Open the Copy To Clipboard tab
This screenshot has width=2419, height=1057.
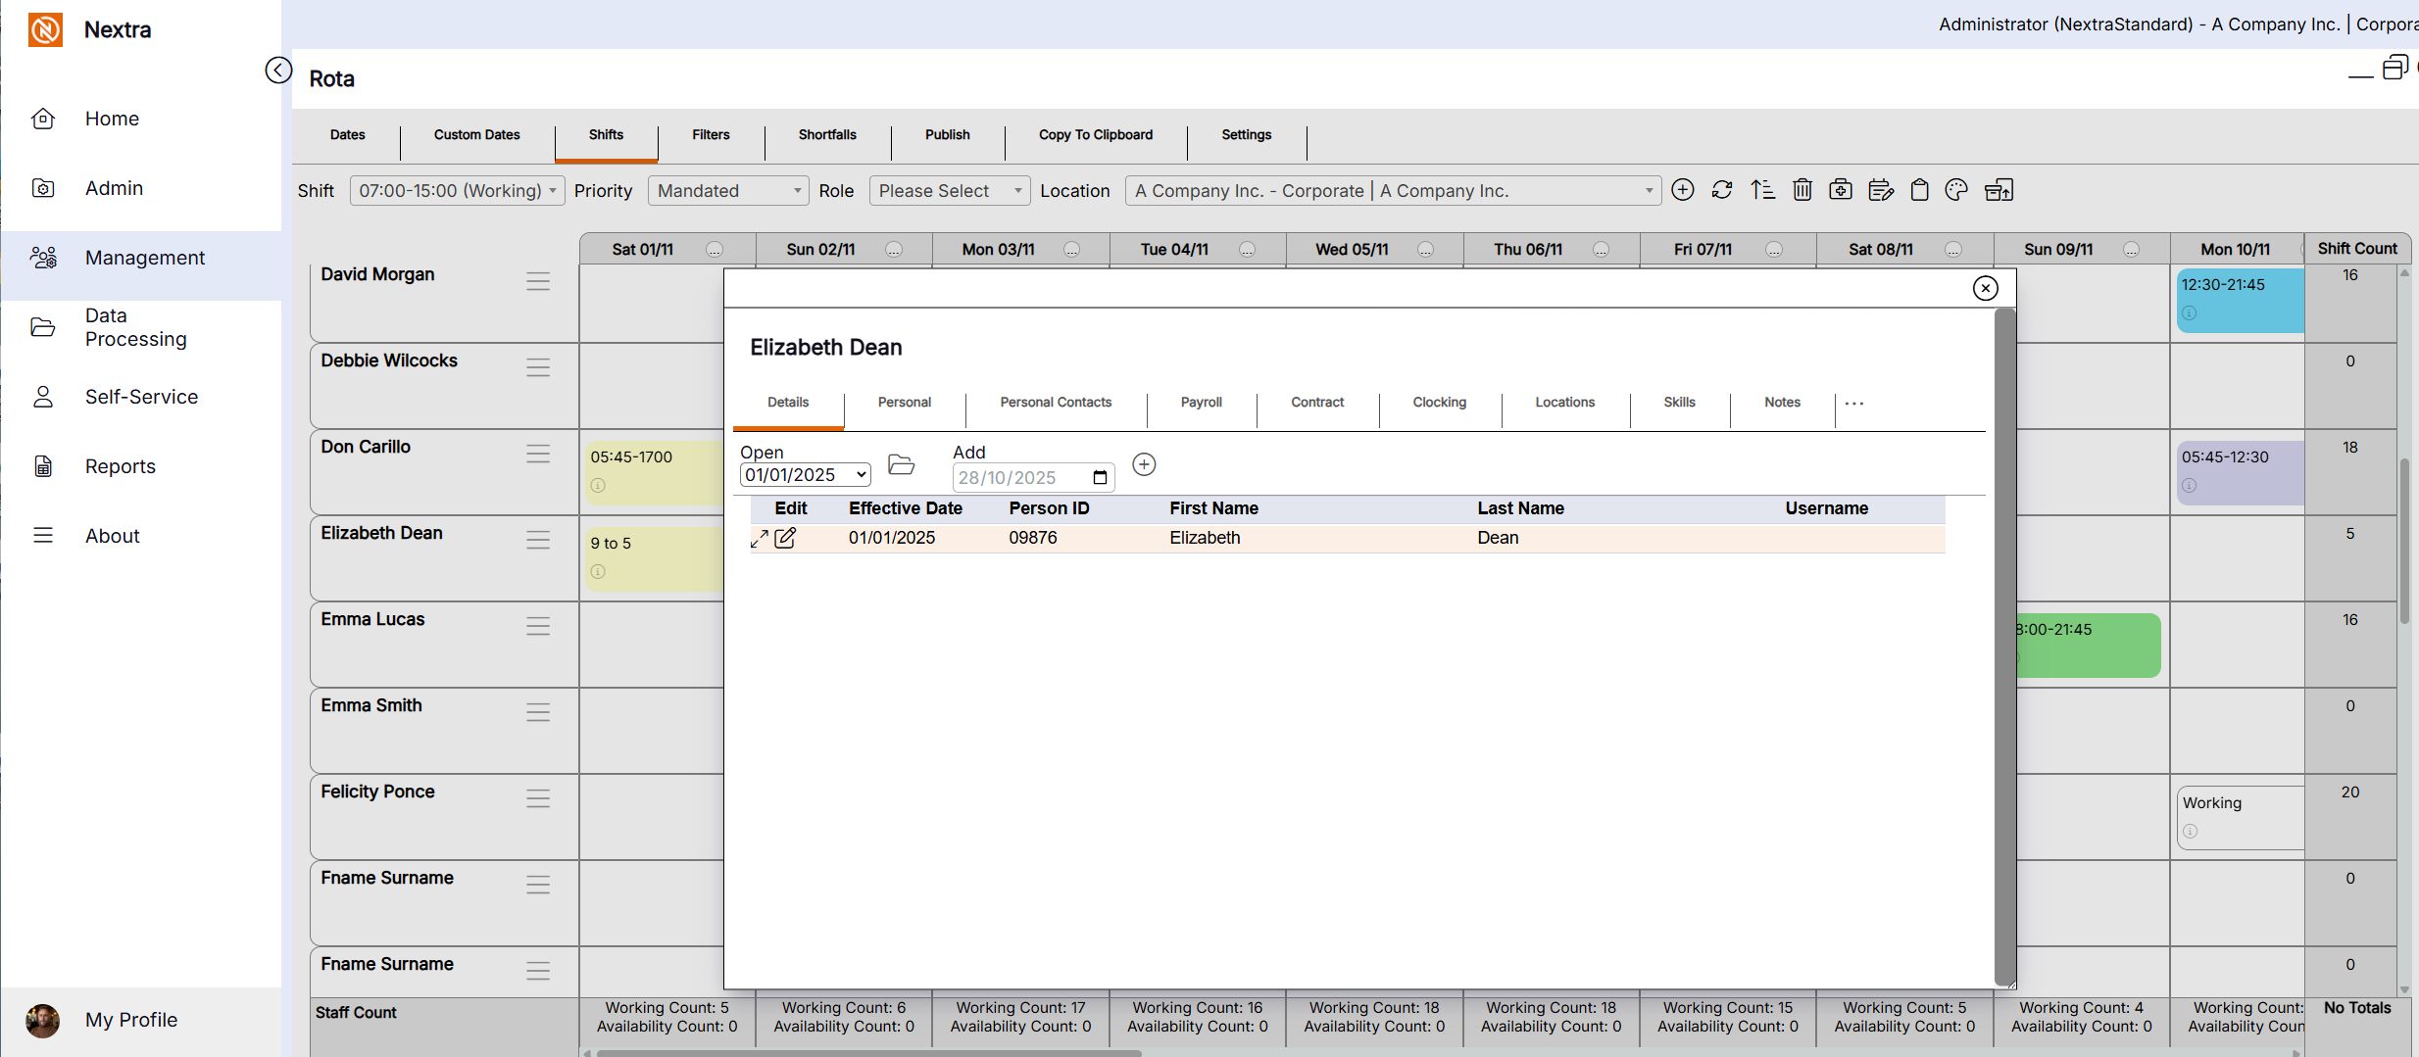click(x=1096, y=135)
